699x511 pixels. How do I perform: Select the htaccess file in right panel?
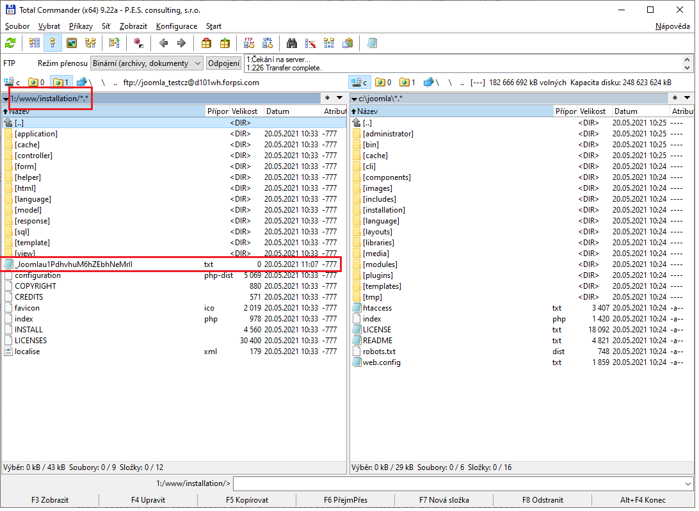tap(522, 308)
